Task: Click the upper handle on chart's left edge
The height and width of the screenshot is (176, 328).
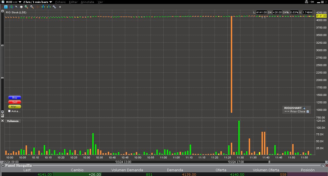Action: [2, 45]
